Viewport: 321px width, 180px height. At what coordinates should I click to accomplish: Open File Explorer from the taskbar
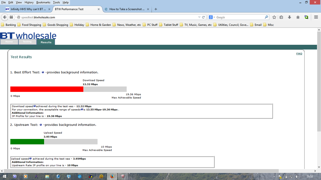[47, 176]
